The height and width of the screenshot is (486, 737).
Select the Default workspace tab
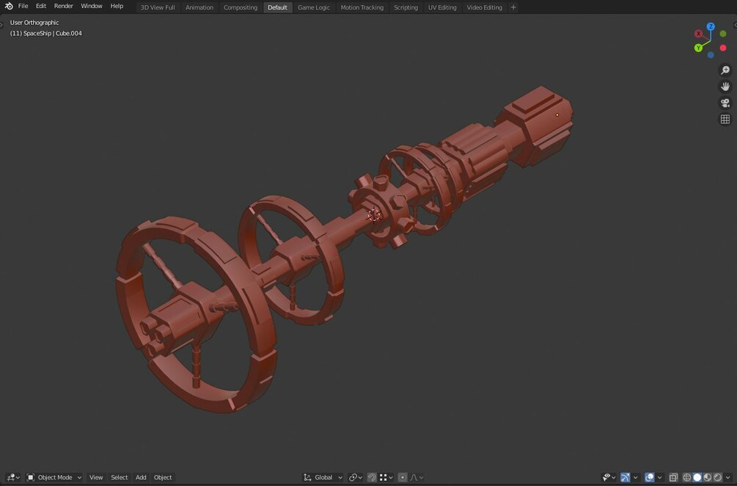(x=277, y=7)
